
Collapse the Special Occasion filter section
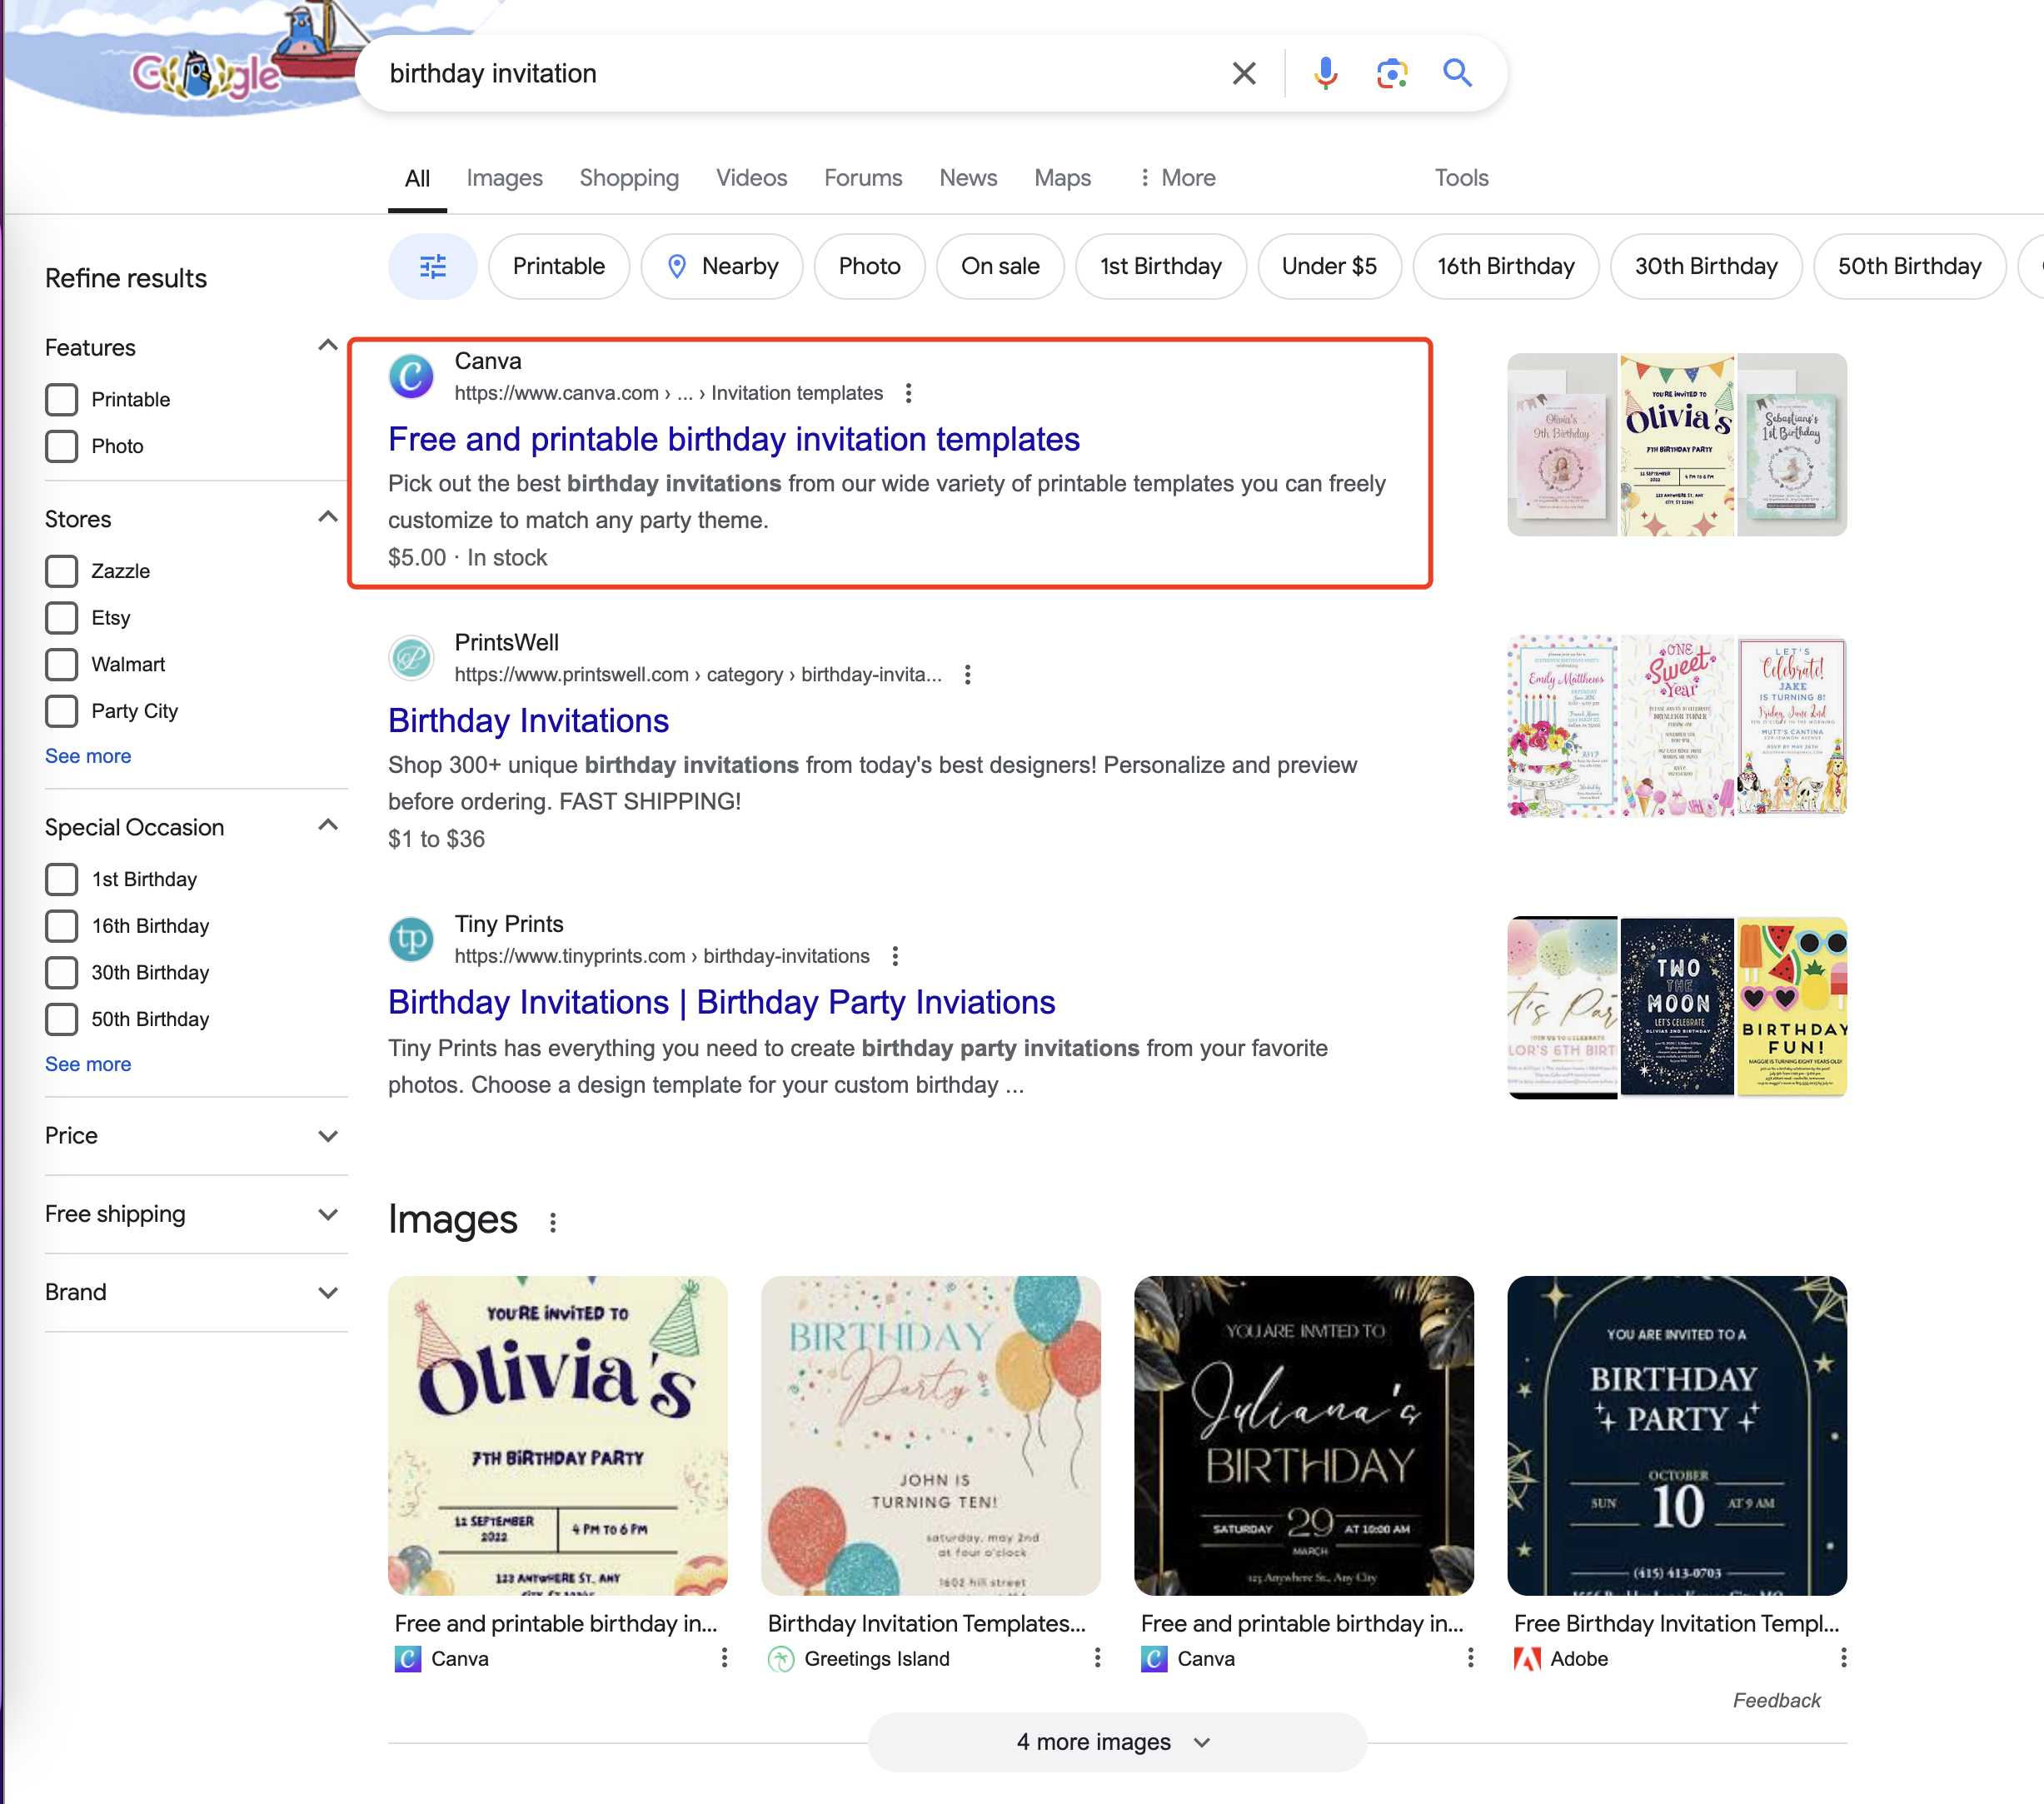[x=327, y=826]
